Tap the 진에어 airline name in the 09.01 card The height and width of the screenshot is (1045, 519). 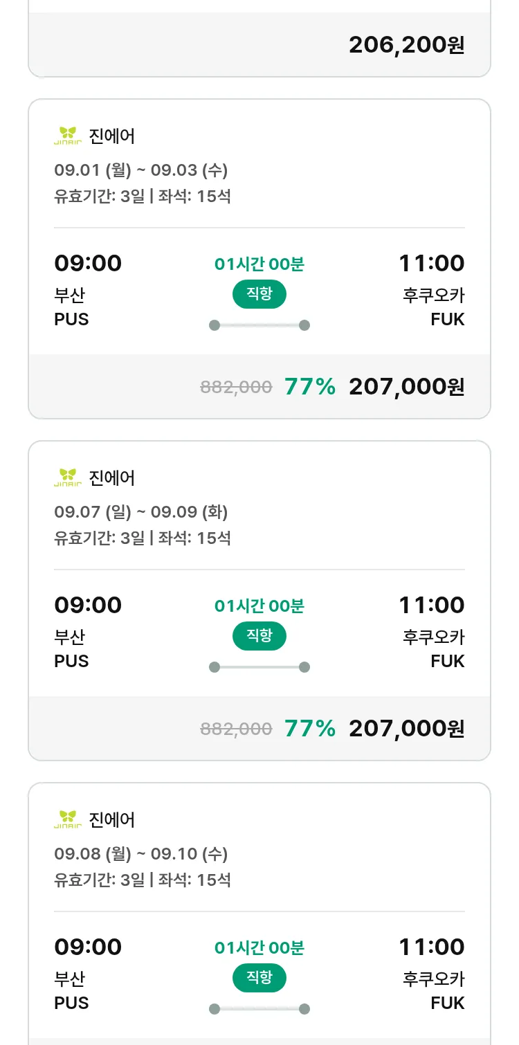112,136
